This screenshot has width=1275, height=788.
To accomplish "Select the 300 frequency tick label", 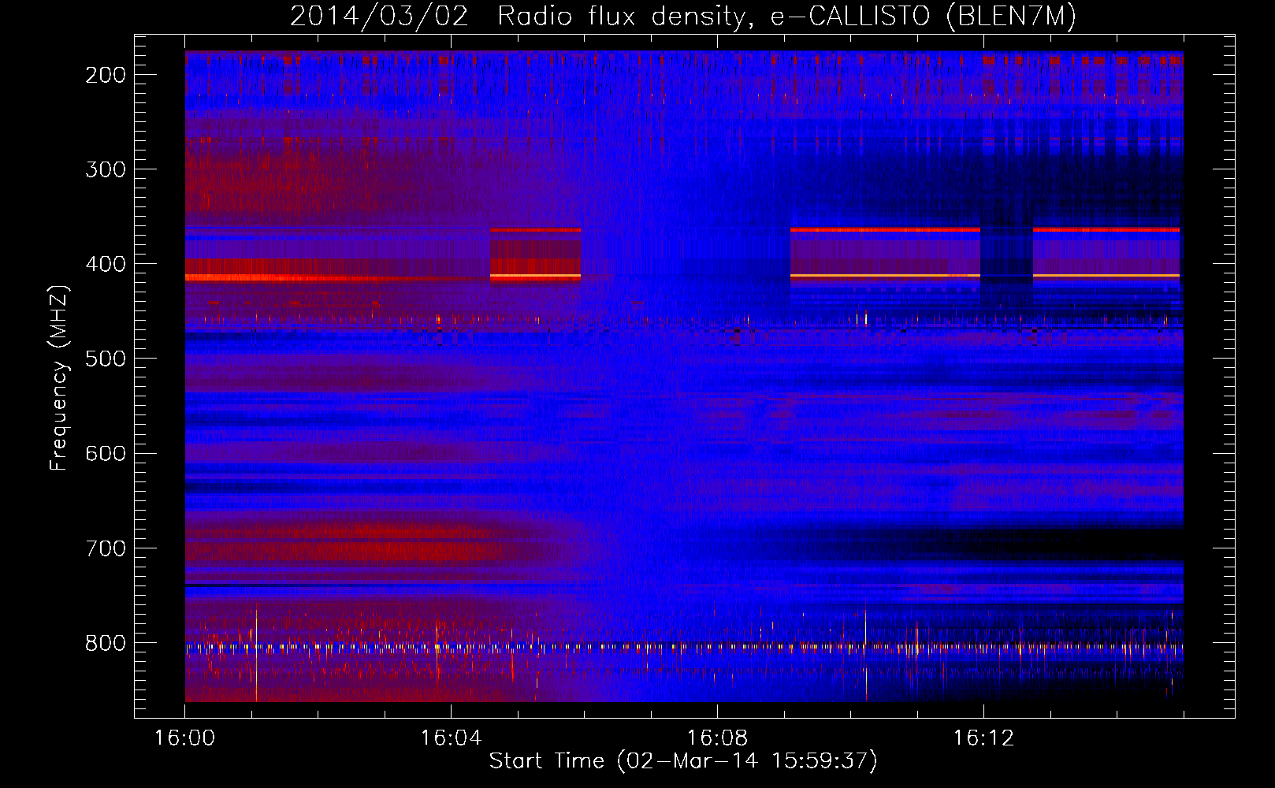I will tap(106, 169).
